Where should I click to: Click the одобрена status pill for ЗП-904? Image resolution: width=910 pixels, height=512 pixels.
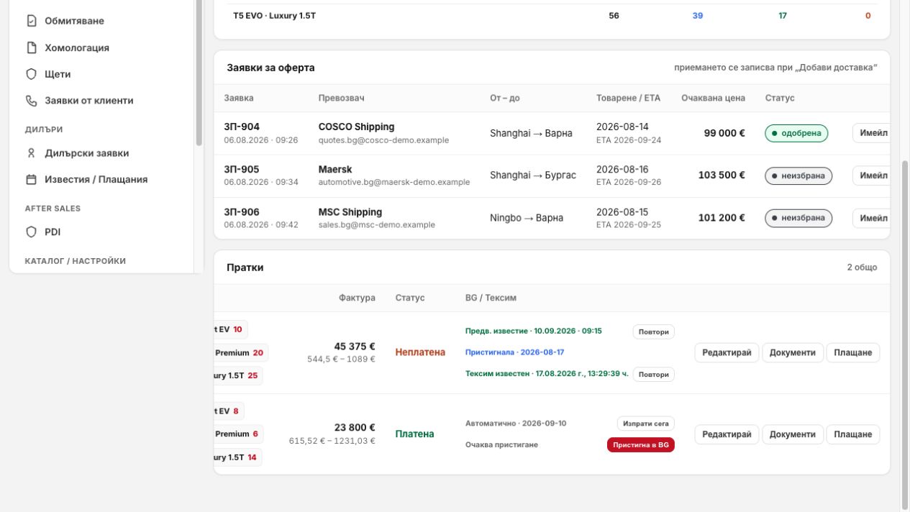coord(796,133)
